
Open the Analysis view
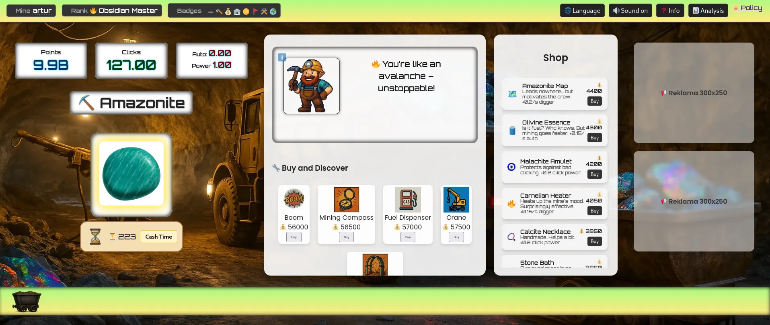click(x=708, y=10)
